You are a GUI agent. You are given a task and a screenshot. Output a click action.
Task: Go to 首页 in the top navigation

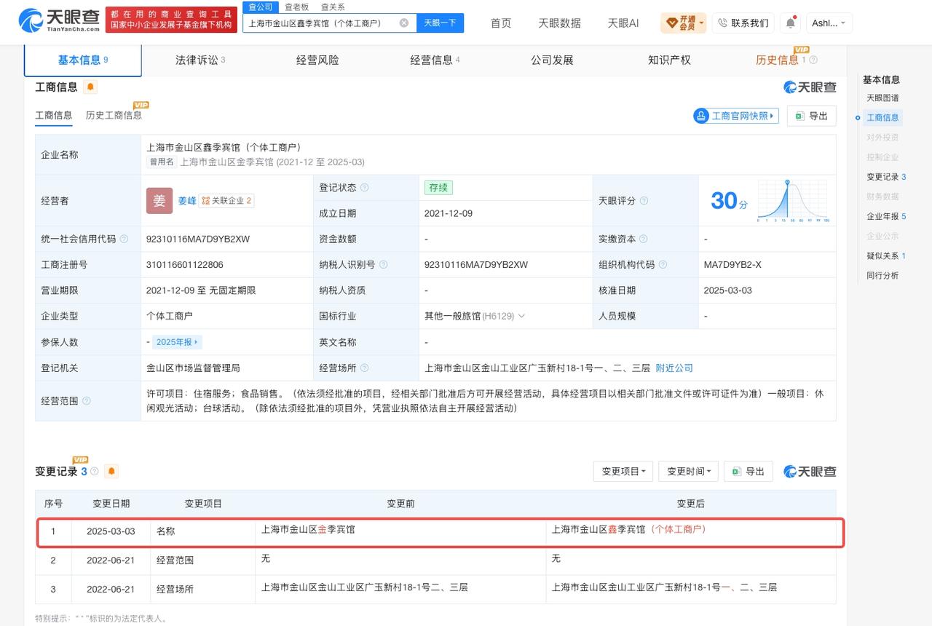point(501,23)
